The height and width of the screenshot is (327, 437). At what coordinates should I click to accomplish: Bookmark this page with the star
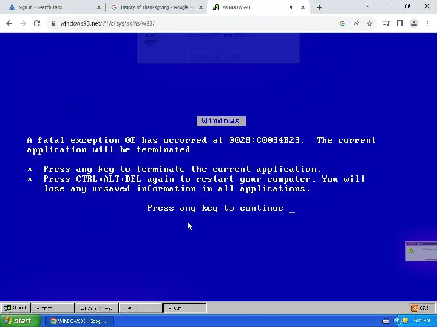tap(370, 24)
